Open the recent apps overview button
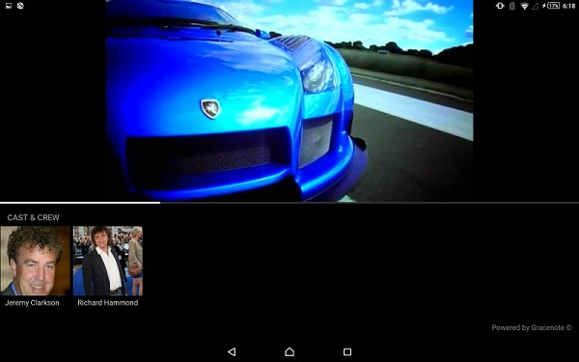This screenshot has height=362, width=579. coord(347,351)
